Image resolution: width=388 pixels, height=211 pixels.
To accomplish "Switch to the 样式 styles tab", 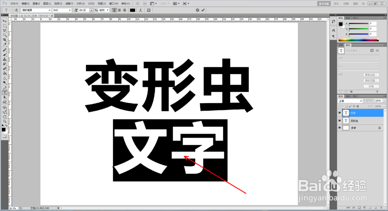I will [355, 18].
